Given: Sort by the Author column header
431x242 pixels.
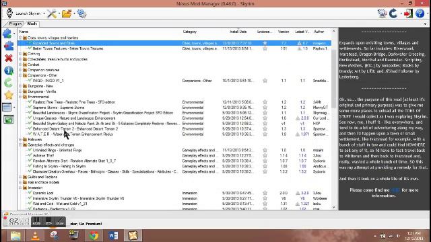Looking at the screenshot, I should (319, 32).
